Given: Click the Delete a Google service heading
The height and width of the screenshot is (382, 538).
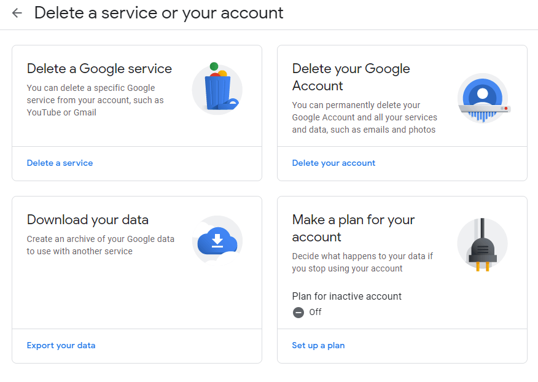Looking at the screenshot, I should coord(99,69).
